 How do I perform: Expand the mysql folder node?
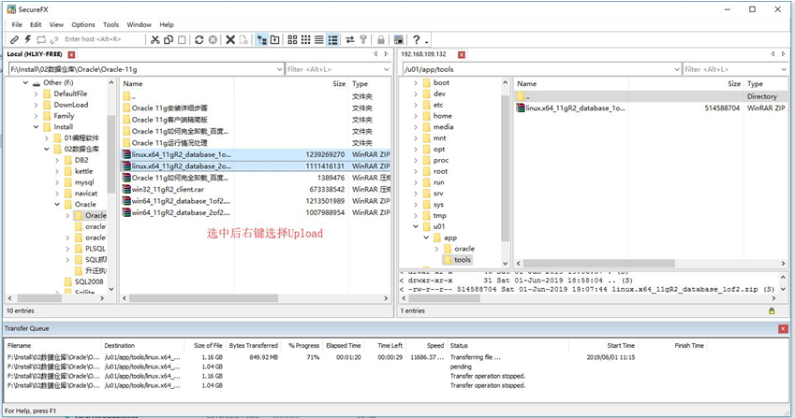pyautogui.click(x=57, y=182)
